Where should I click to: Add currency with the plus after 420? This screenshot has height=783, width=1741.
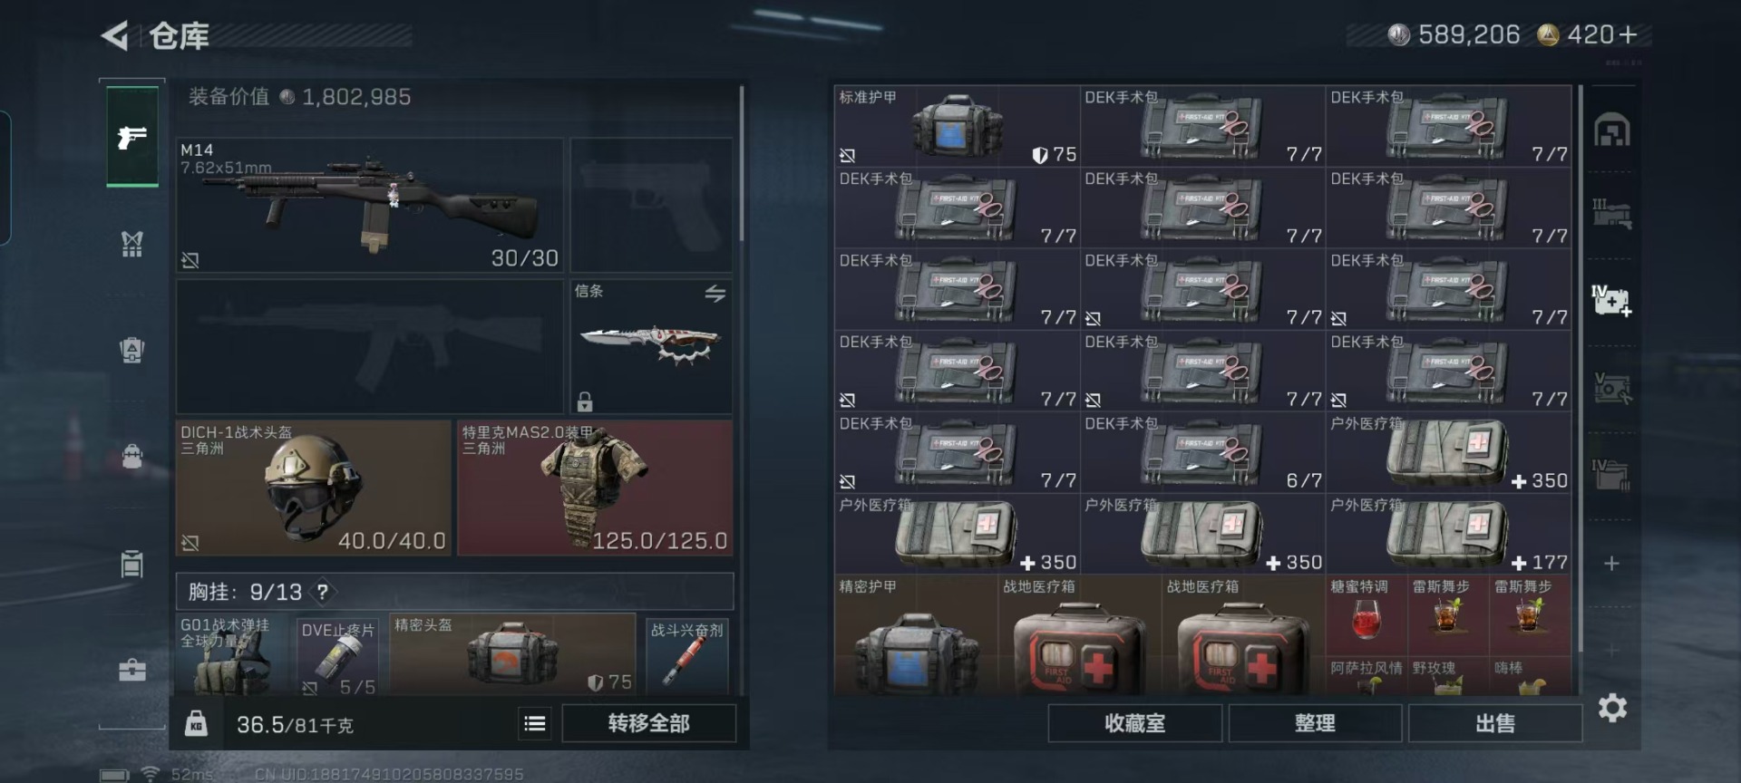(x=1628, y=34)
